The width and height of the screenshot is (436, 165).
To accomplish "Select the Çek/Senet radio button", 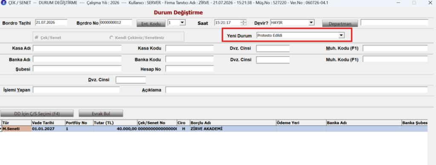I will pos(37,37).
